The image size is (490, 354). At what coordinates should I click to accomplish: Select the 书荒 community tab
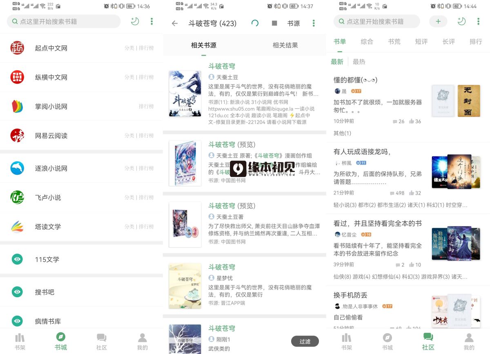pyautogui.click(x=394, y=41)
